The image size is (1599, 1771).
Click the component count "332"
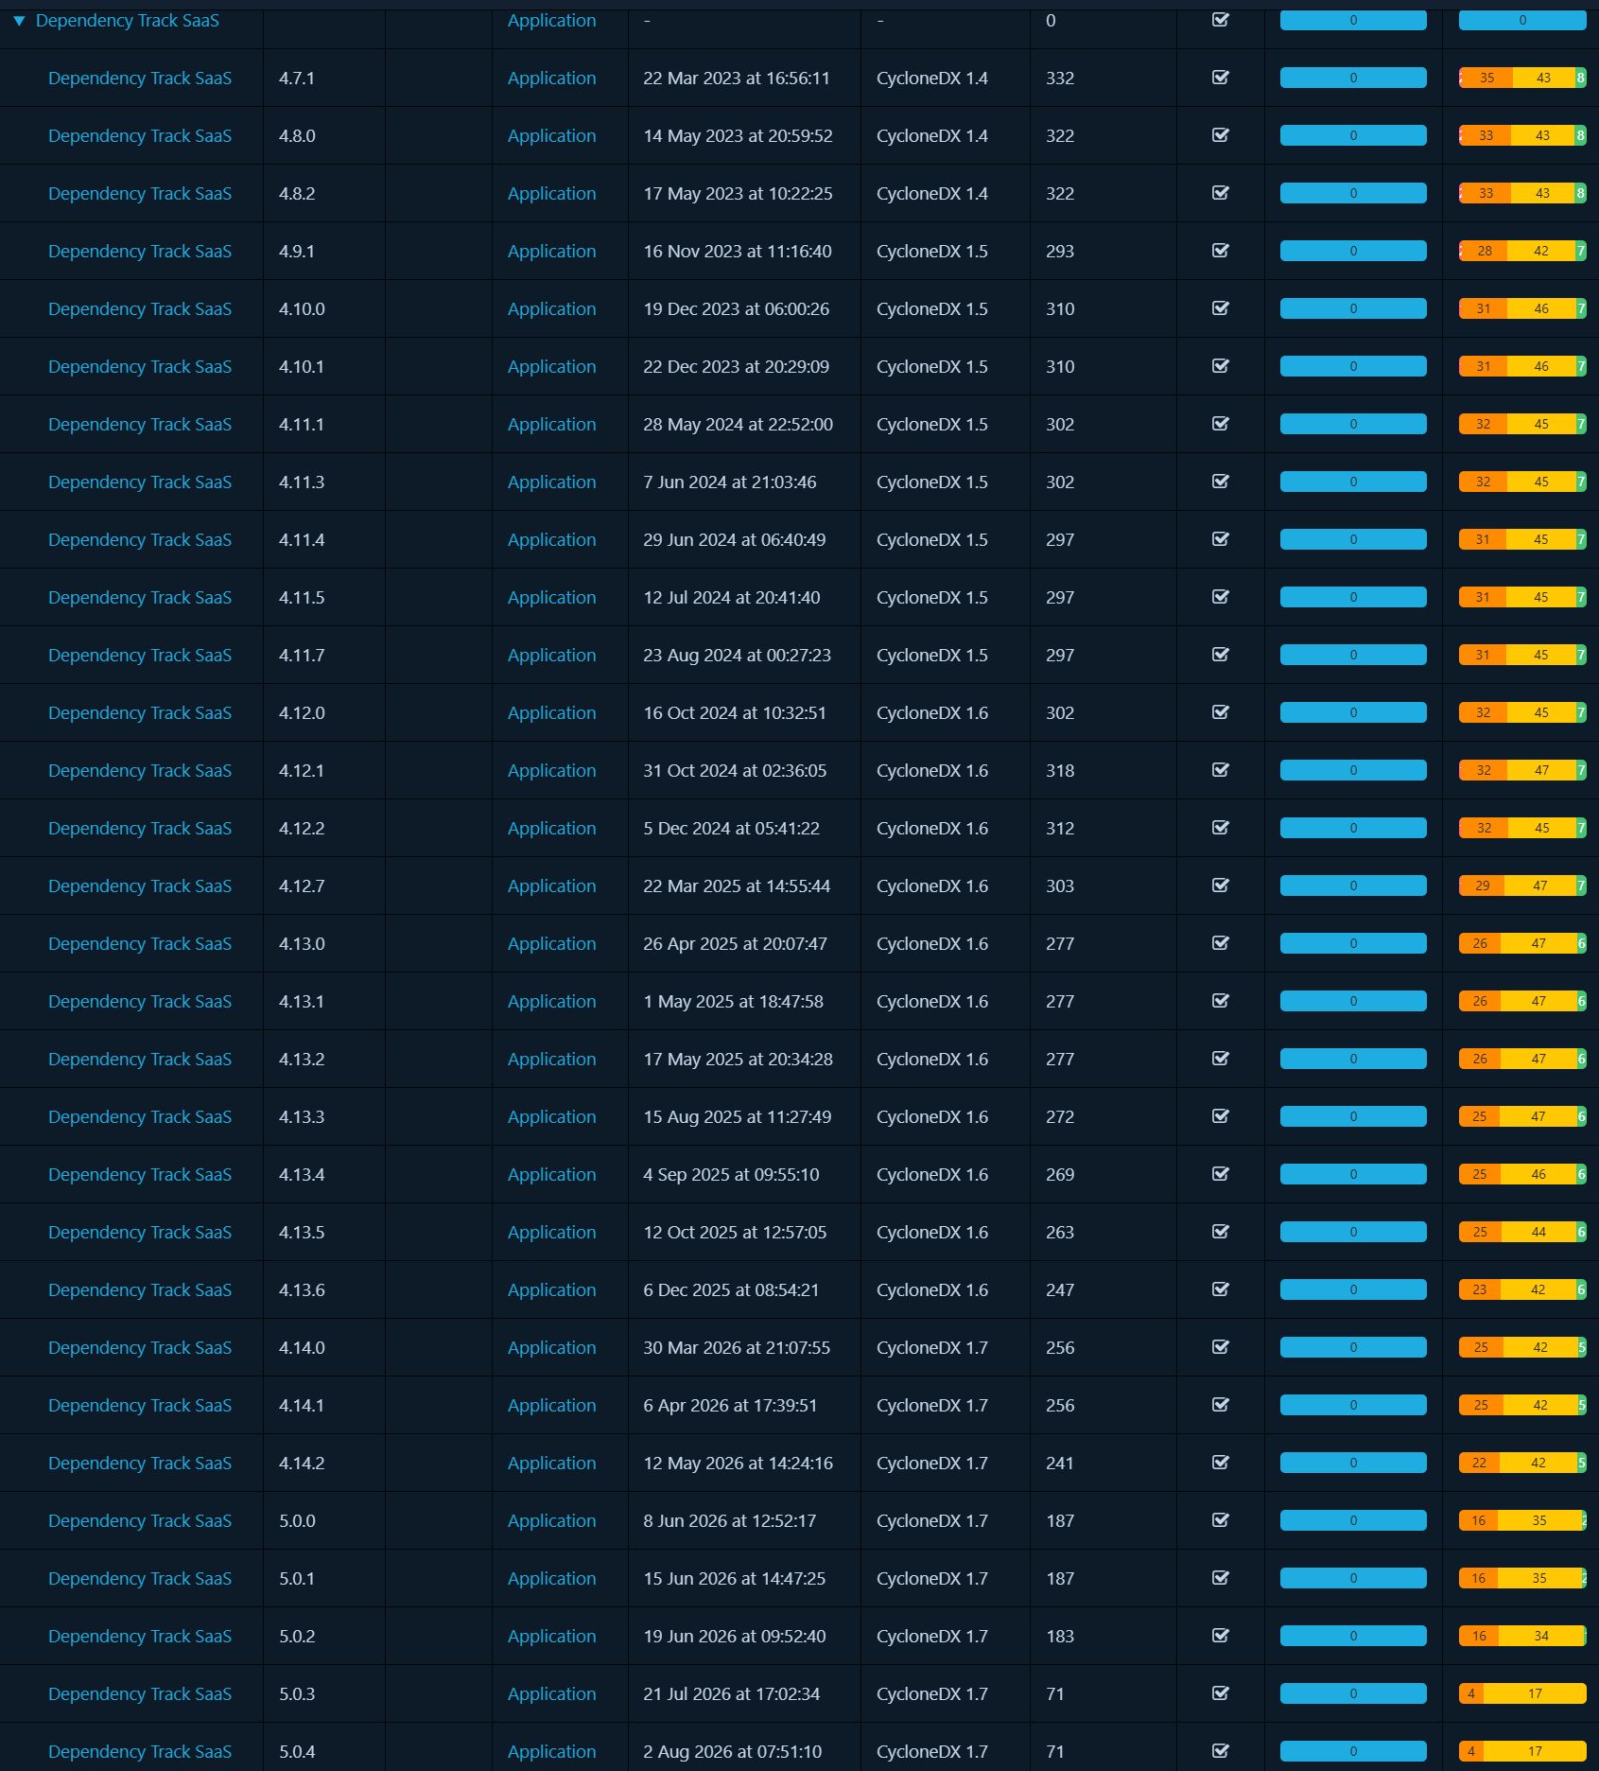click(1060, 79)
